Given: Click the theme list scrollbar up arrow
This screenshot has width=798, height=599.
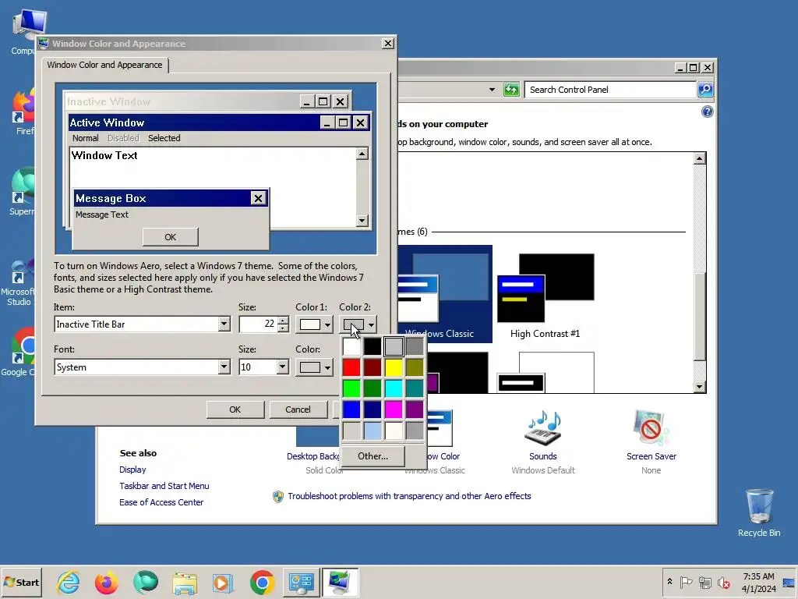Looking at the screenshot, I should [x=700, y=158].
